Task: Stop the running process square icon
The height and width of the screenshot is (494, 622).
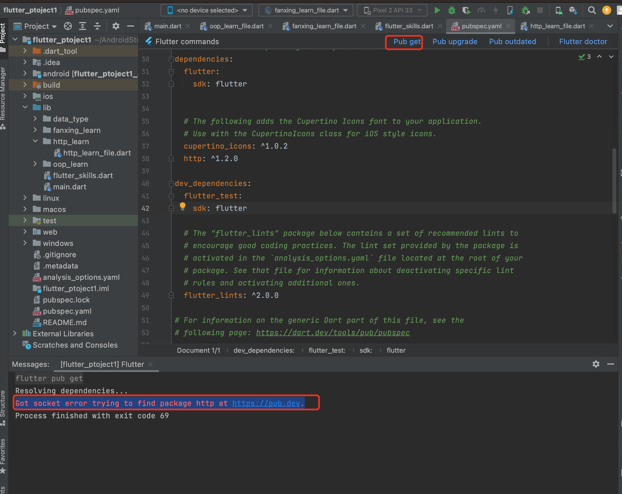Action: 540,10
